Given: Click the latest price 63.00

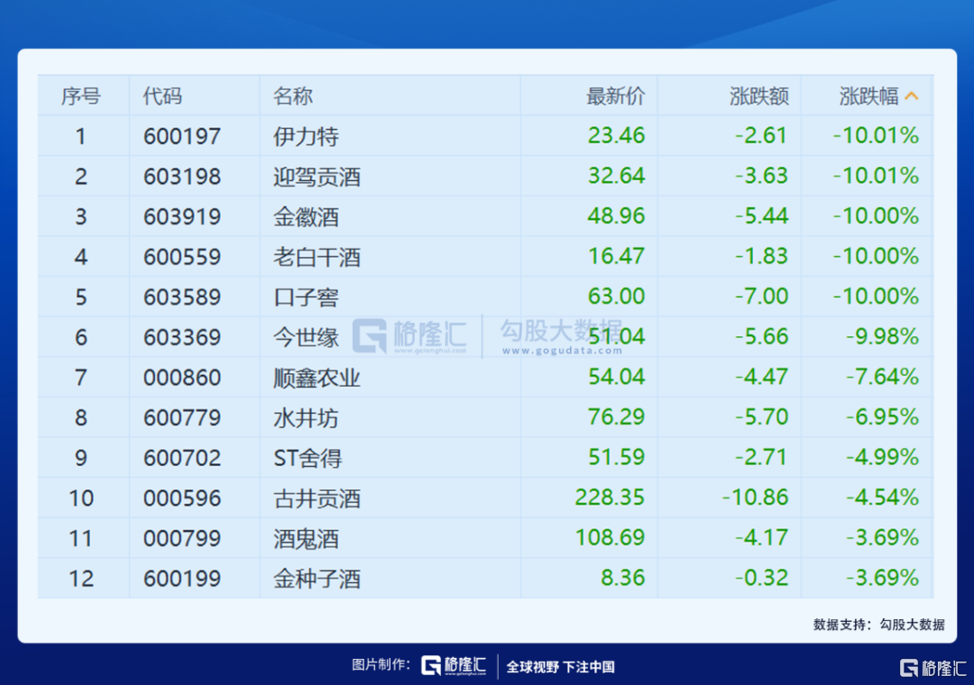Looking at the screenshot, I should (x=616, y=297).
